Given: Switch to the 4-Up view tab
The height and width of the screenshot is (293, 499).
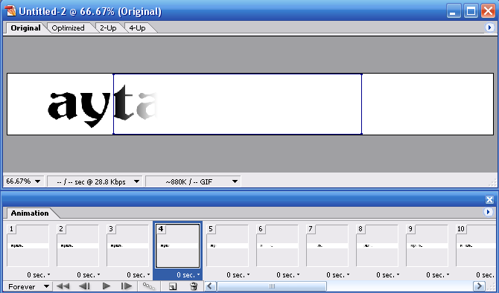Looking at the screenshot, I should tap(137, 28).
